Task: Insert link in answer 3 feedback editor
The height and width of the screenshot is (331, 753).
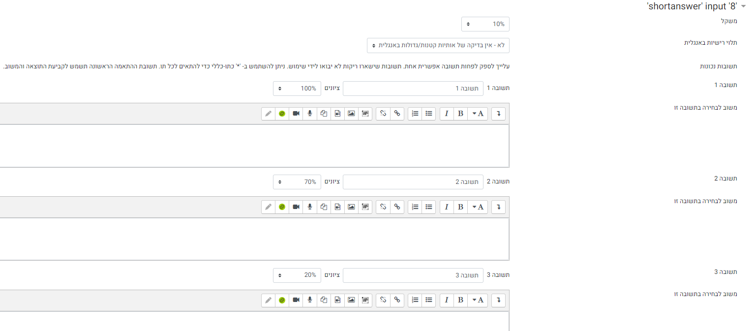Action: tap(397, 301)
